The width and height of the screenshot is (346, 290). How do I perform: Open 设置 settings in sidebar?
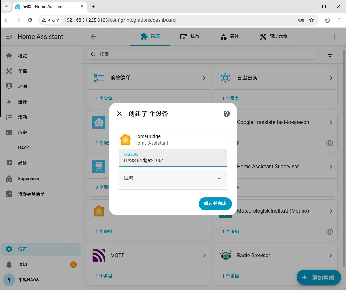point(41,249)
